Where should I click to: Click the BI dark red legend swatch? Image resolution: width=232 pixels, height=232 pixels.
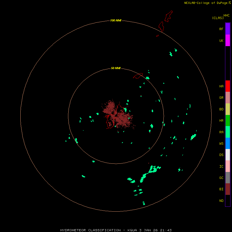pyautogui.click(x=228, y=189)
